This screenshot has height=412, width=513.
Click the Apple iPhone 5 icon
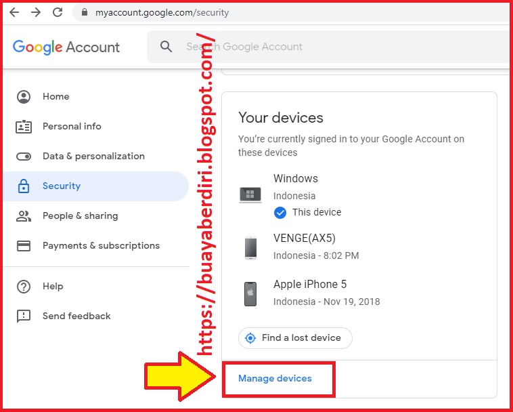coord(250,294)
